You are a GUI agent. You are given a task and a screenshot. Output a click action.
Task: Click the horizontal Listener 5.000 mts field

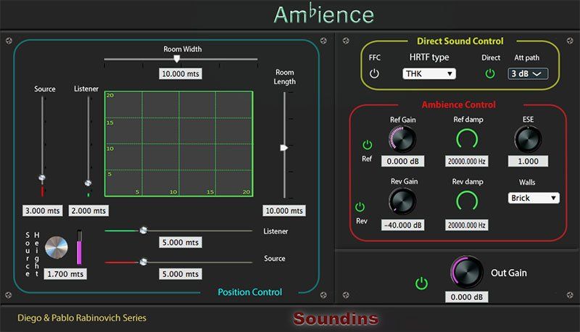pyautogui.click(x=181, y=242)
